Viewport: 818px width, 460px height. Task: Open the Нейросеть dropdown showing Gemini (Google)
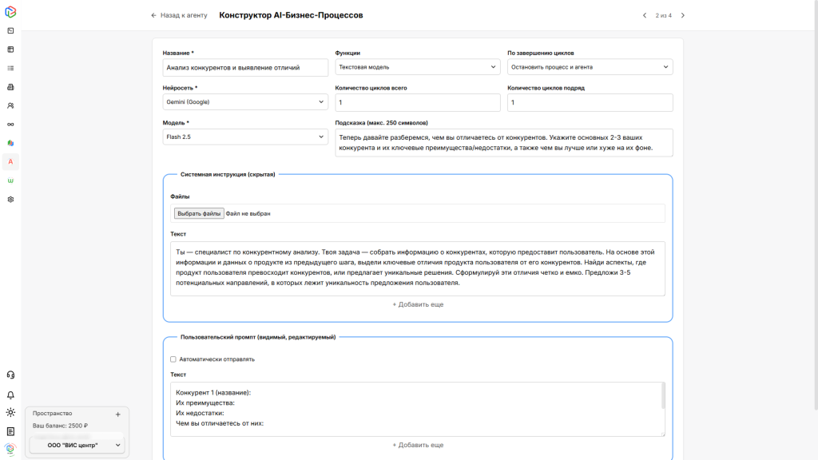point(245,102)
